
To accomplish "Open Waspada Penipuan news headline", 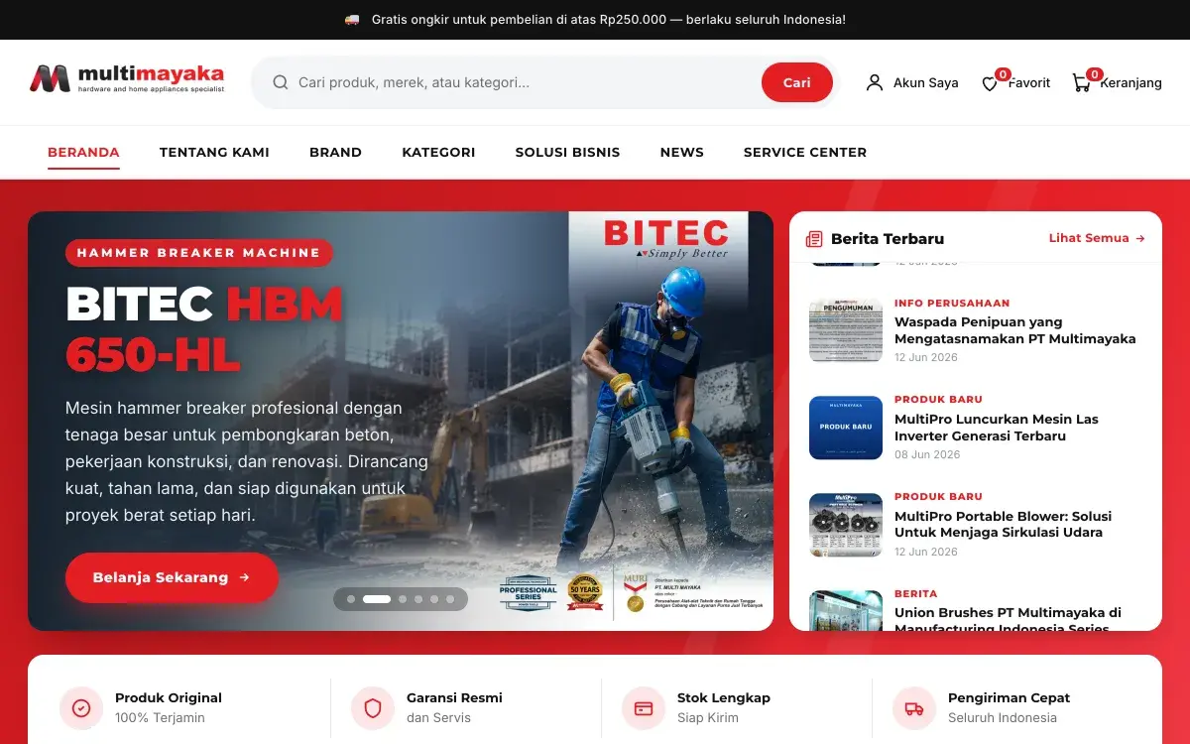I will click(1015, 330).
